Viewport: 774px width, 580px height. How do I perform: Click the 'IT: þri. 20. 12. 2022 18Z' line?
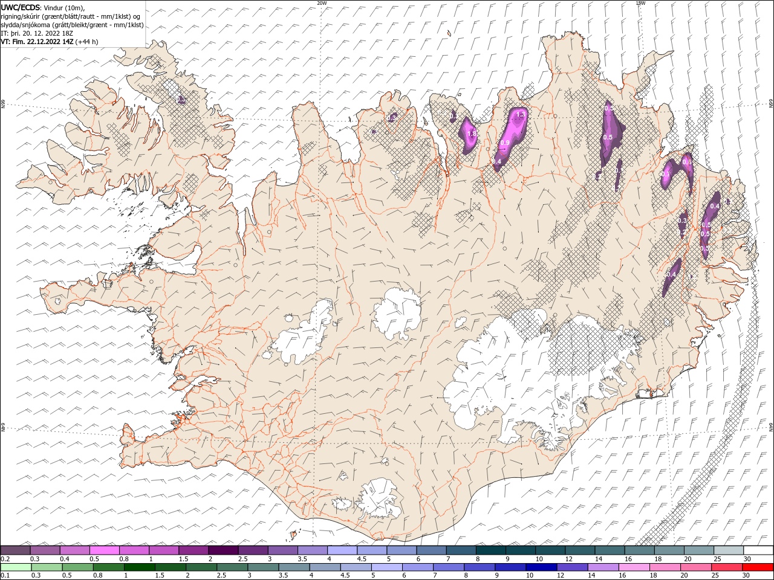tap(37, 33)
